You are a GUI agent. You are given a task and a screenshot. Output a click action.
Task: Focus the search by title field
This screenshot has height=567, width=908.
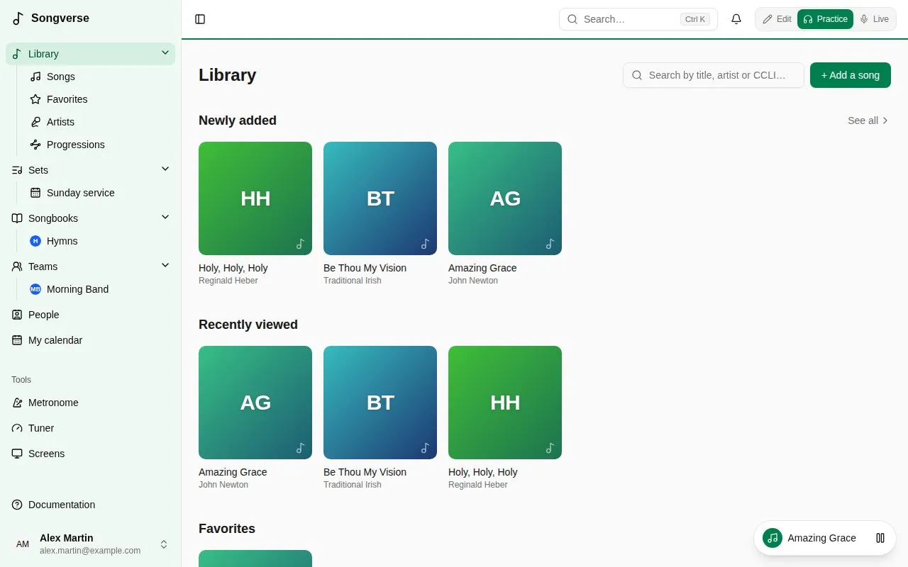(x=714, y=75)
